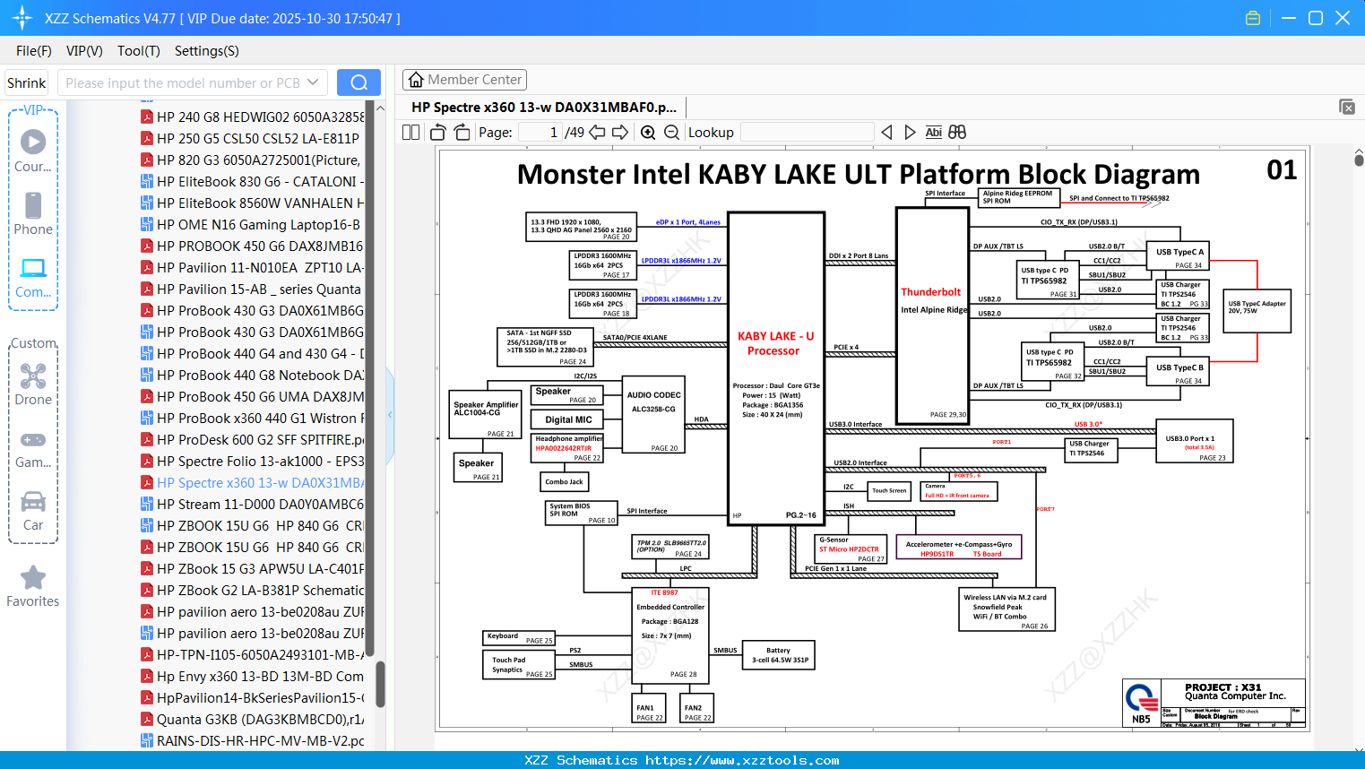Click the XZZ app logo icon
The image size is (1365, 769).
click(22, 18)
